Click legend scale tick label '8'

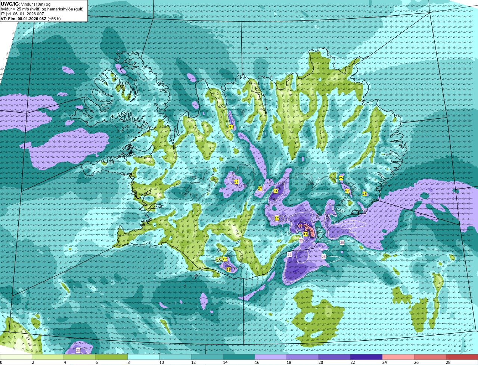coord(128,362)
